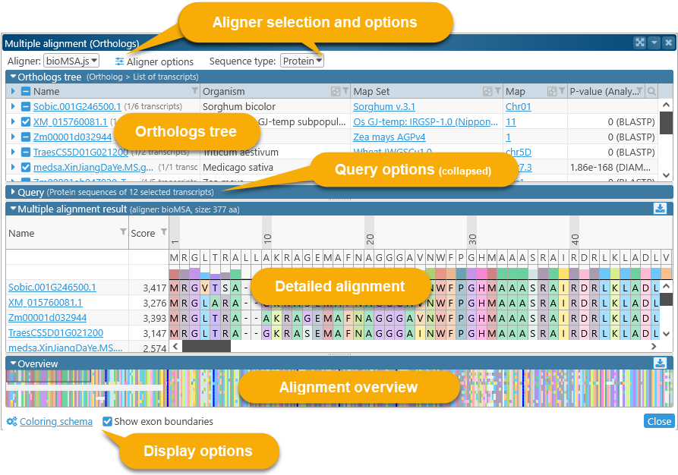Uncheck the XM_015760081.1 ortholog checkbox
The width and height of the screenshot is (678, 475).
click(x=26, y=122)
